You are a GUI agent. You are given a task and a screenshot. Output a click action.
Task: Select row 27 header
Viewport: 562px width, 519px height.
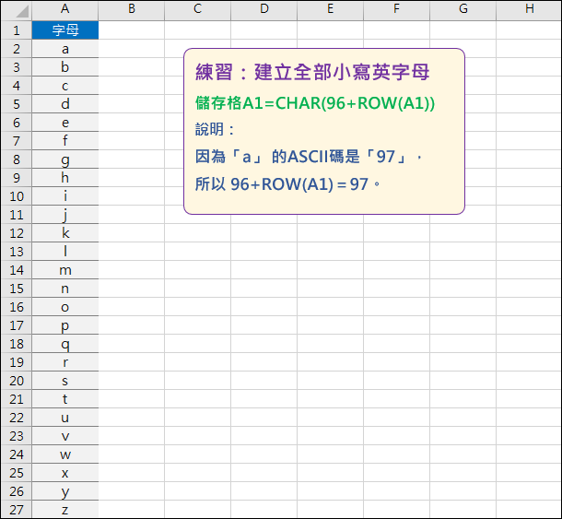pyautogui.click(x=17, y=509)
